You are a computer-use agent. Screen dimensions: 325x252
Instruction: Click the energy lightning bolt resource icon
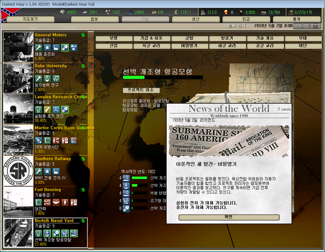(63, 12)
